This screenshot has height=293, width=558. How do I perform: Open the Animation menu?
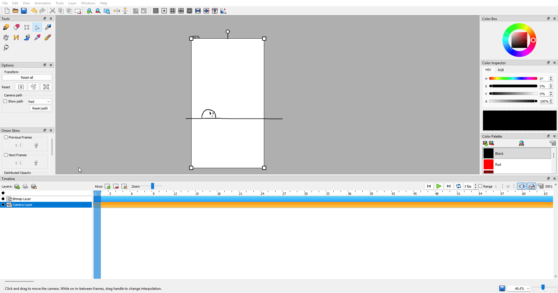[43, 3]
